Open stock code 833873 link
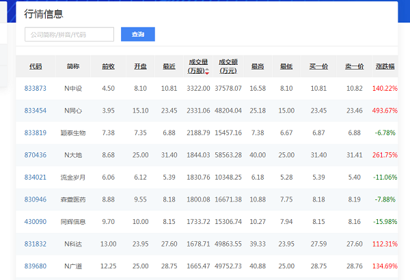The image size is (410, 280). coord(36,89)
